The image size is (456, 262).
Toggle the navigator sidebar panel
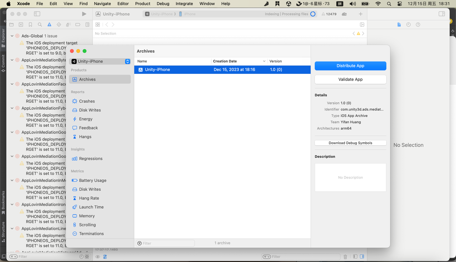pyautogui.click(x=37, y=14)
